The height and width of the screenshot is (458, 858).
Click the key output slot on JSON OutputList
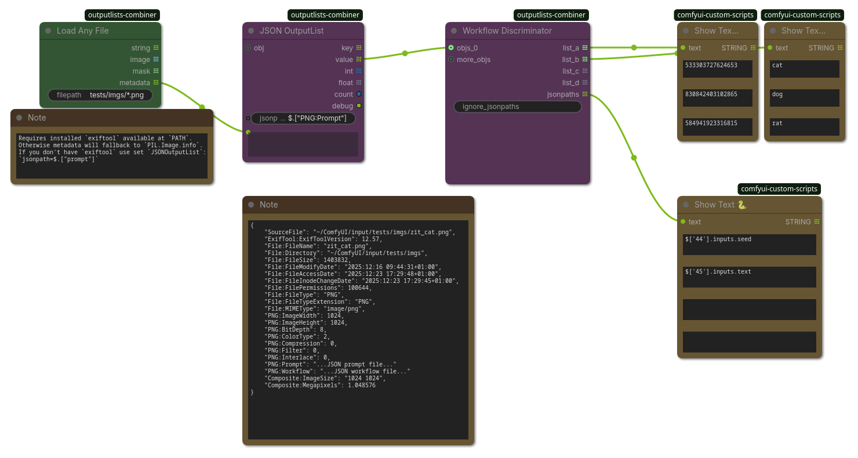(x=359, y=48)
